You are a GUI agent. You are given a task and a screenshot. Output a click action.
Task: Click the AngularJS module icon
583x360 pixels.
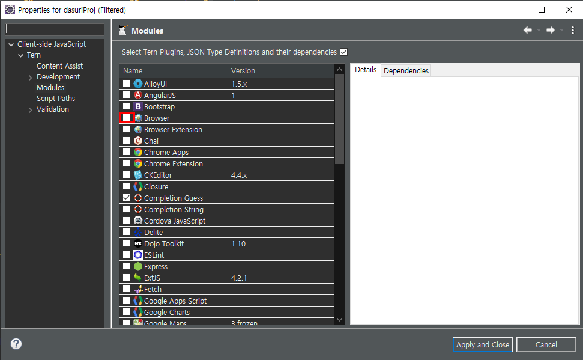(x=138, y=95)
